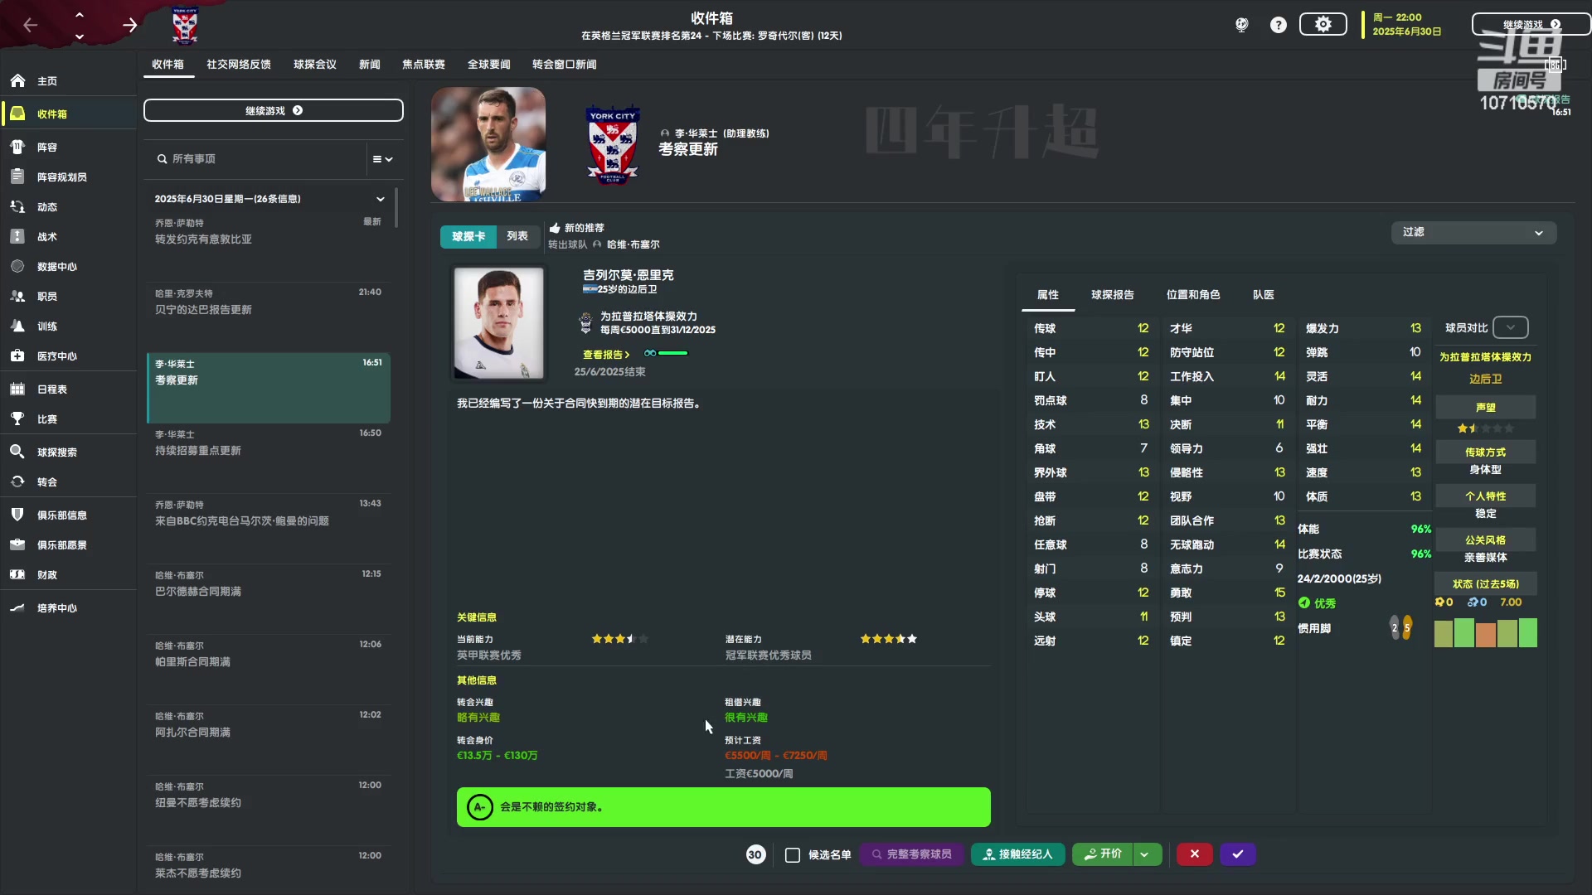Open 球探搜索 magnifier icon in sidebar
This screenshot has width=1592, height=895.
click(17, 452)
